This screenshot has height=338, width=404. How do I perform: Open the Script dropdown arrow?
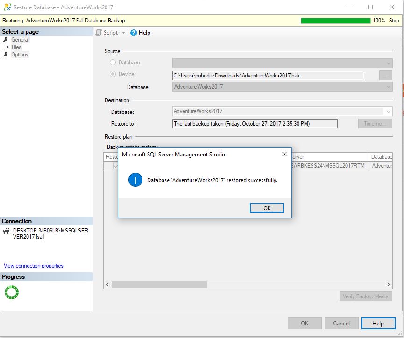[122, 33]
